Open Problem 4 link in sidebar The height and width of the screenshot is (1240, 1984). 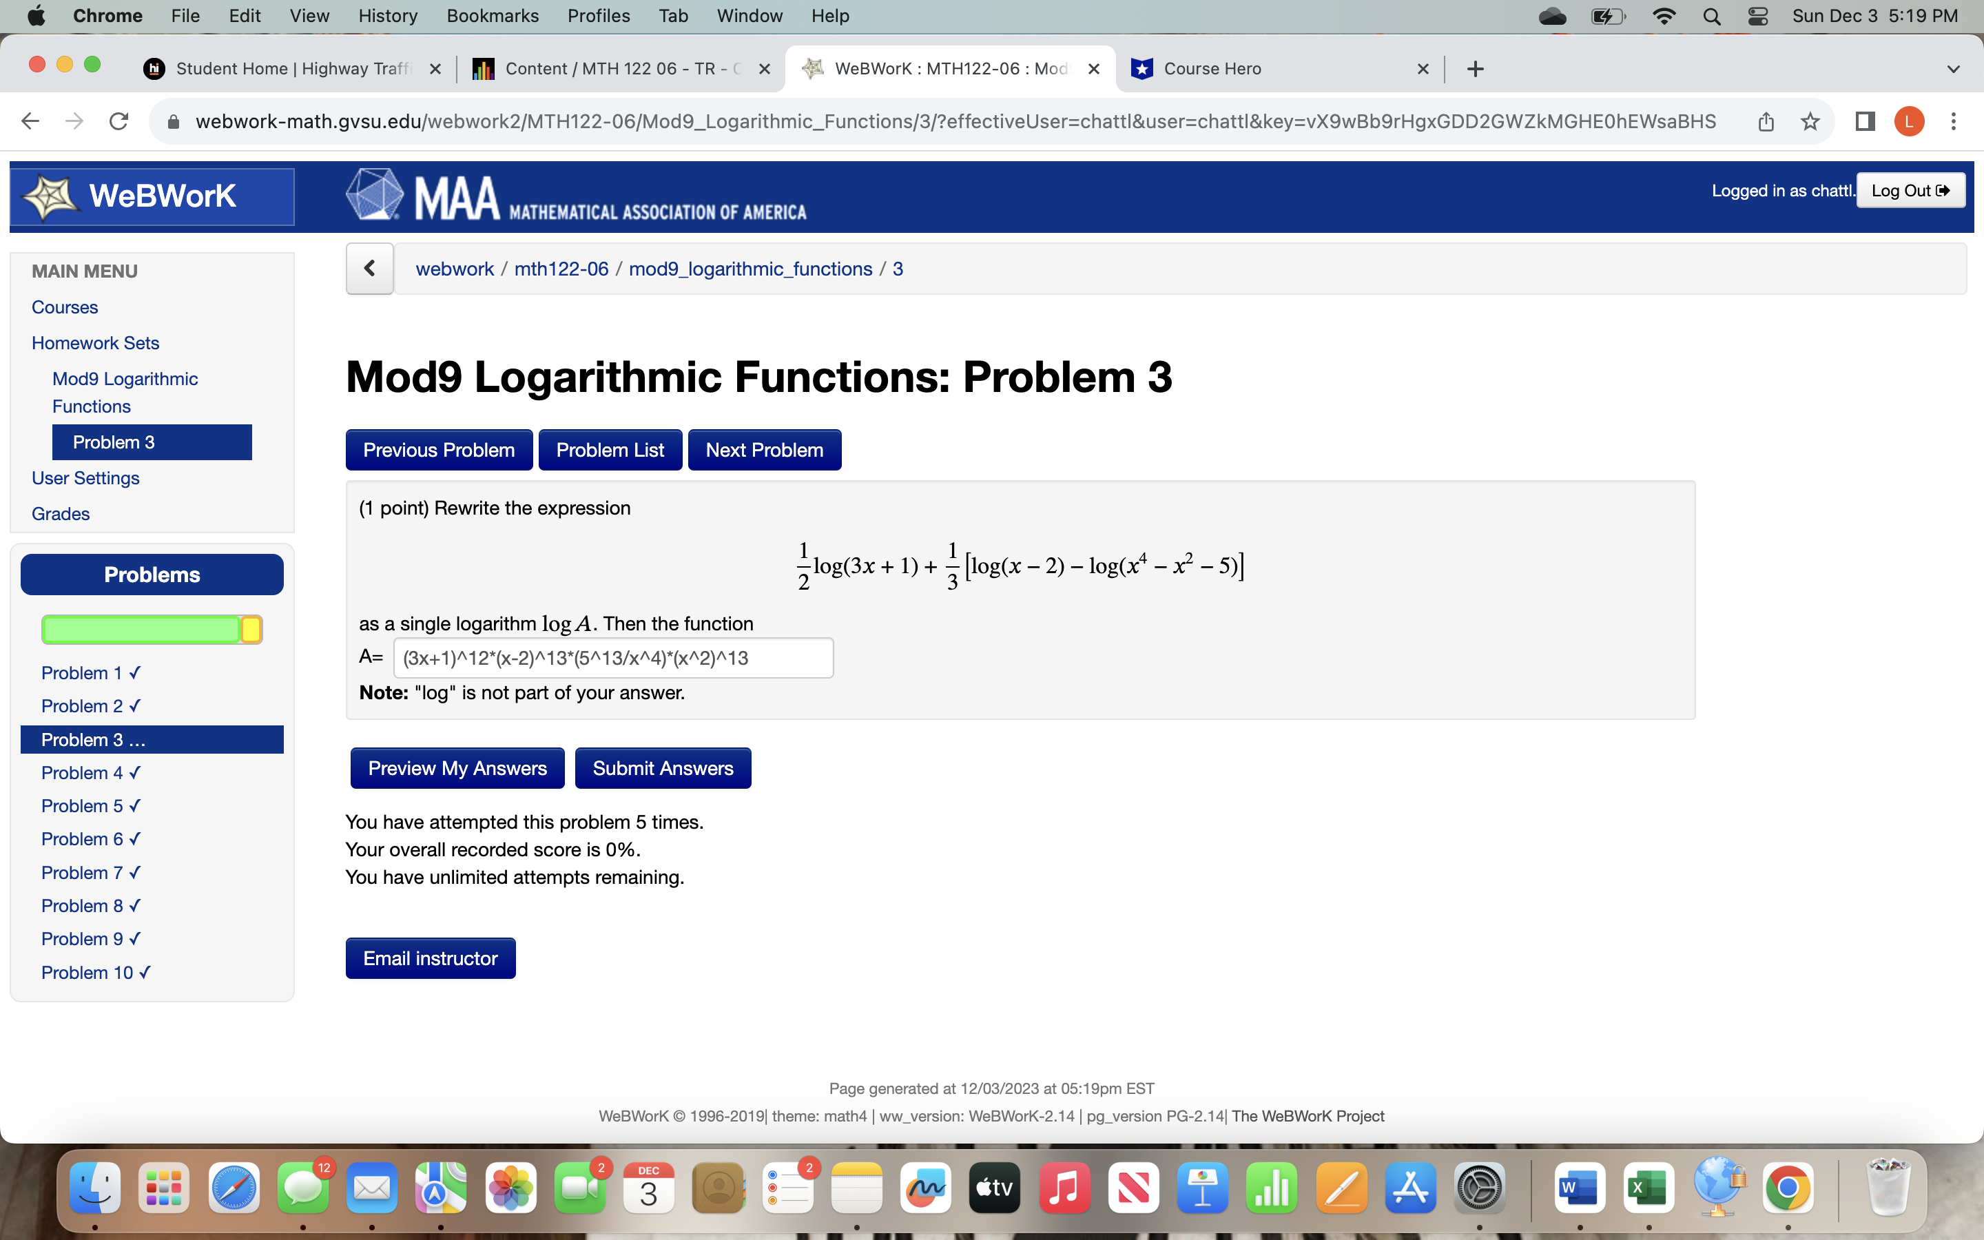pos(90,772)
